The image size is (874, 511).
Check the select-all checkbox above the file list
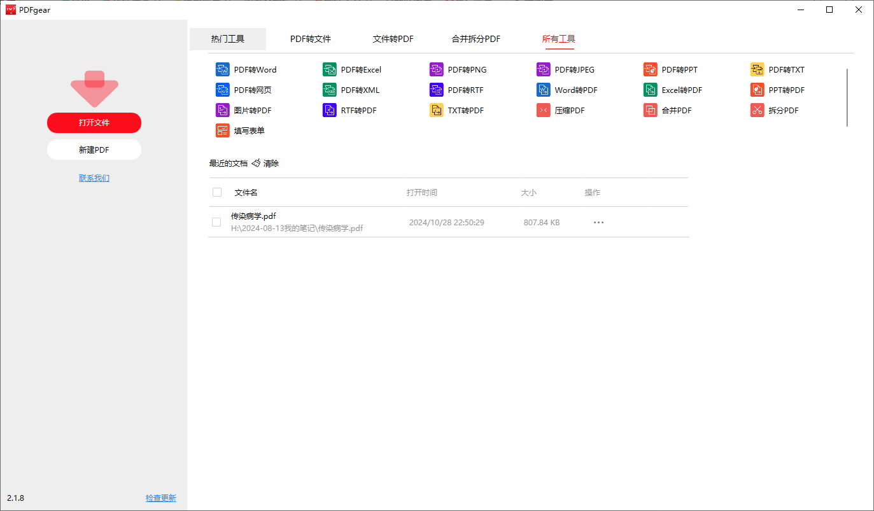[x=217, y=192]
